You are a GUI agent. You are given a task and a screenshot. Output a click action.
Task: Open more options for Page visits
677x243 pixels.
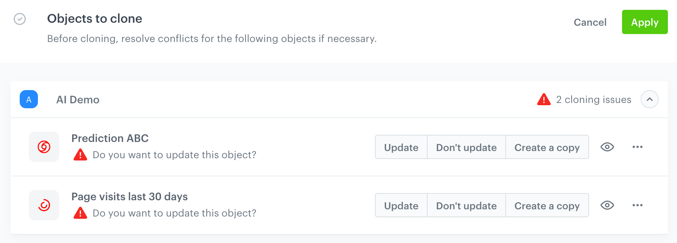pos(637,205)
